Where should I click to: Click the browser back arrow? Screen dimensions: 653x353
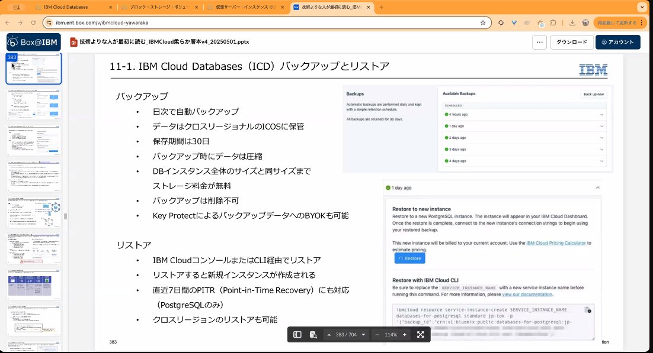coord(8,23)
